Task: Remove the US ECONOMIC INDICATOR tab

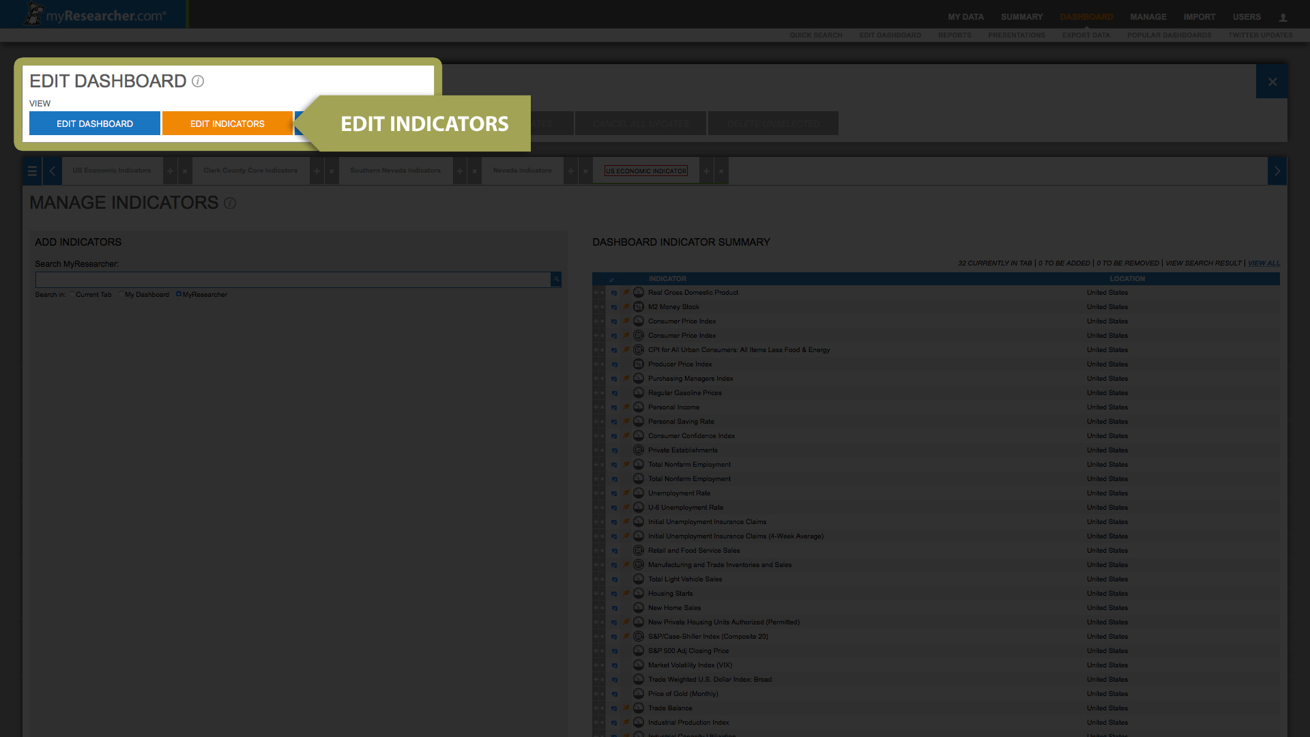Action: (x=721, y=171)
